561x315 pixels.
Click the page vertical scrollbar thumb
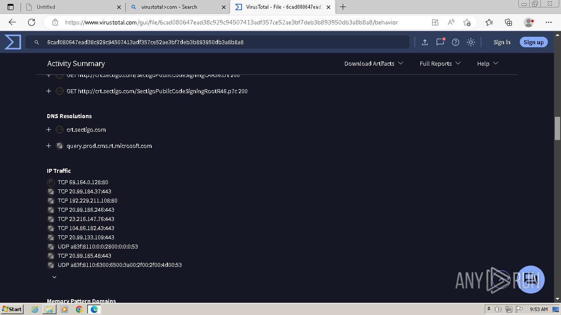(x=557, y=128)
